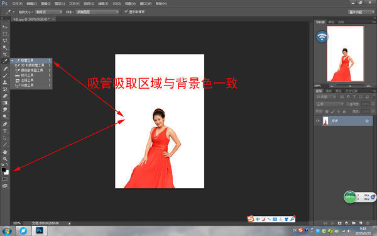377x236 pixels.
Task: Select the Rectangular Marquee tool
Action: tap(5, 34)
